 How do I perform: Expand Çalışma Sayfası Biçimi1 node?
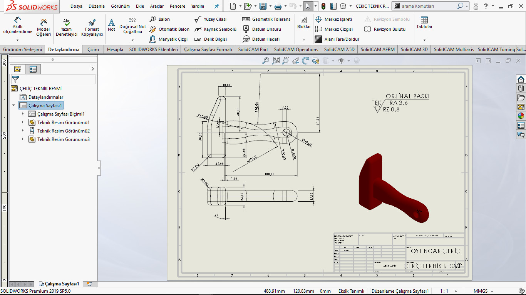click(x=23, y=114)
